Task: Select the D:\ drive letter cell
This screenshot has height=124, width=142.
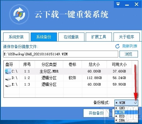Action: coord(14,78)
